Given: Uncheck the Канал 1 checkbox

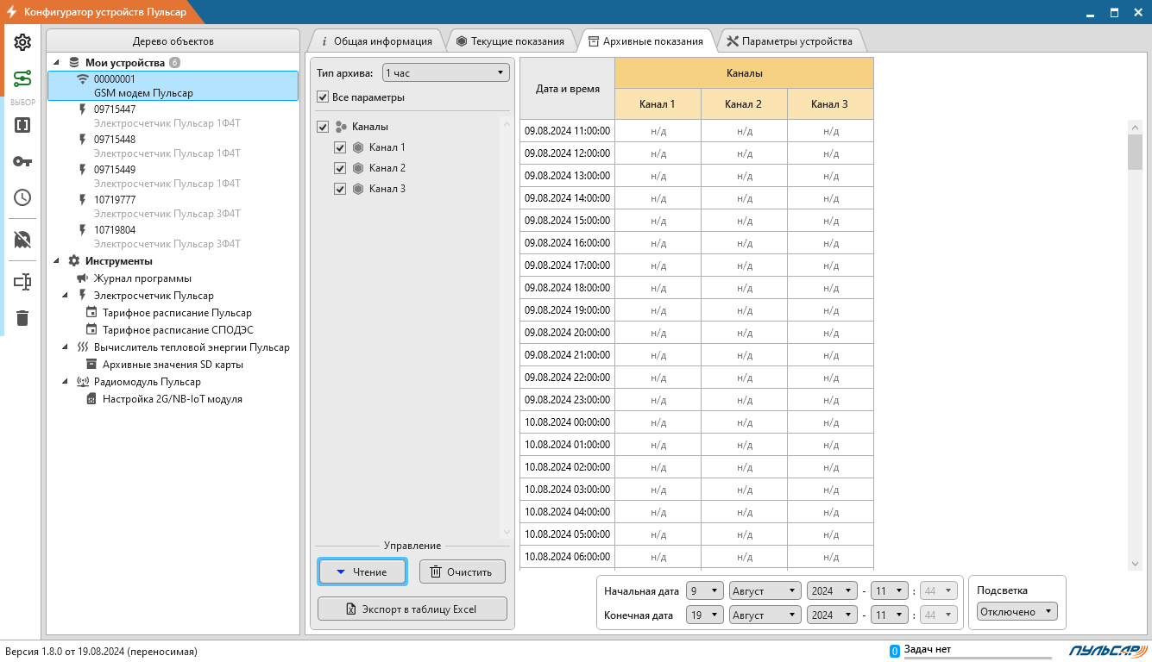Looking at the screenshot, I should click(340, 147).
